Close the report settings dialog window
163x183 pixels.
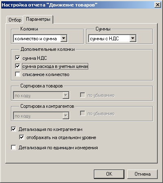[158, 5]
